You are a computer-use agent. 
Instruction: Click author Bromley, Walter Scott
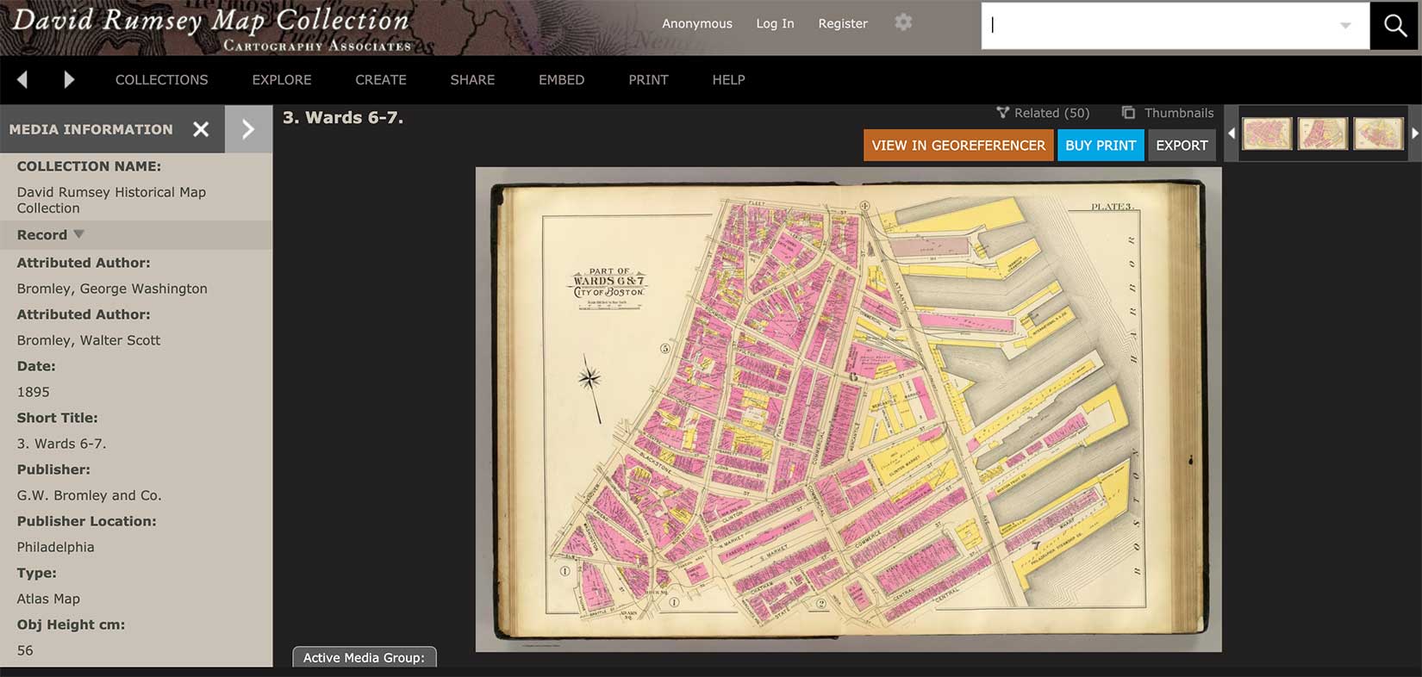pos(89,340)
